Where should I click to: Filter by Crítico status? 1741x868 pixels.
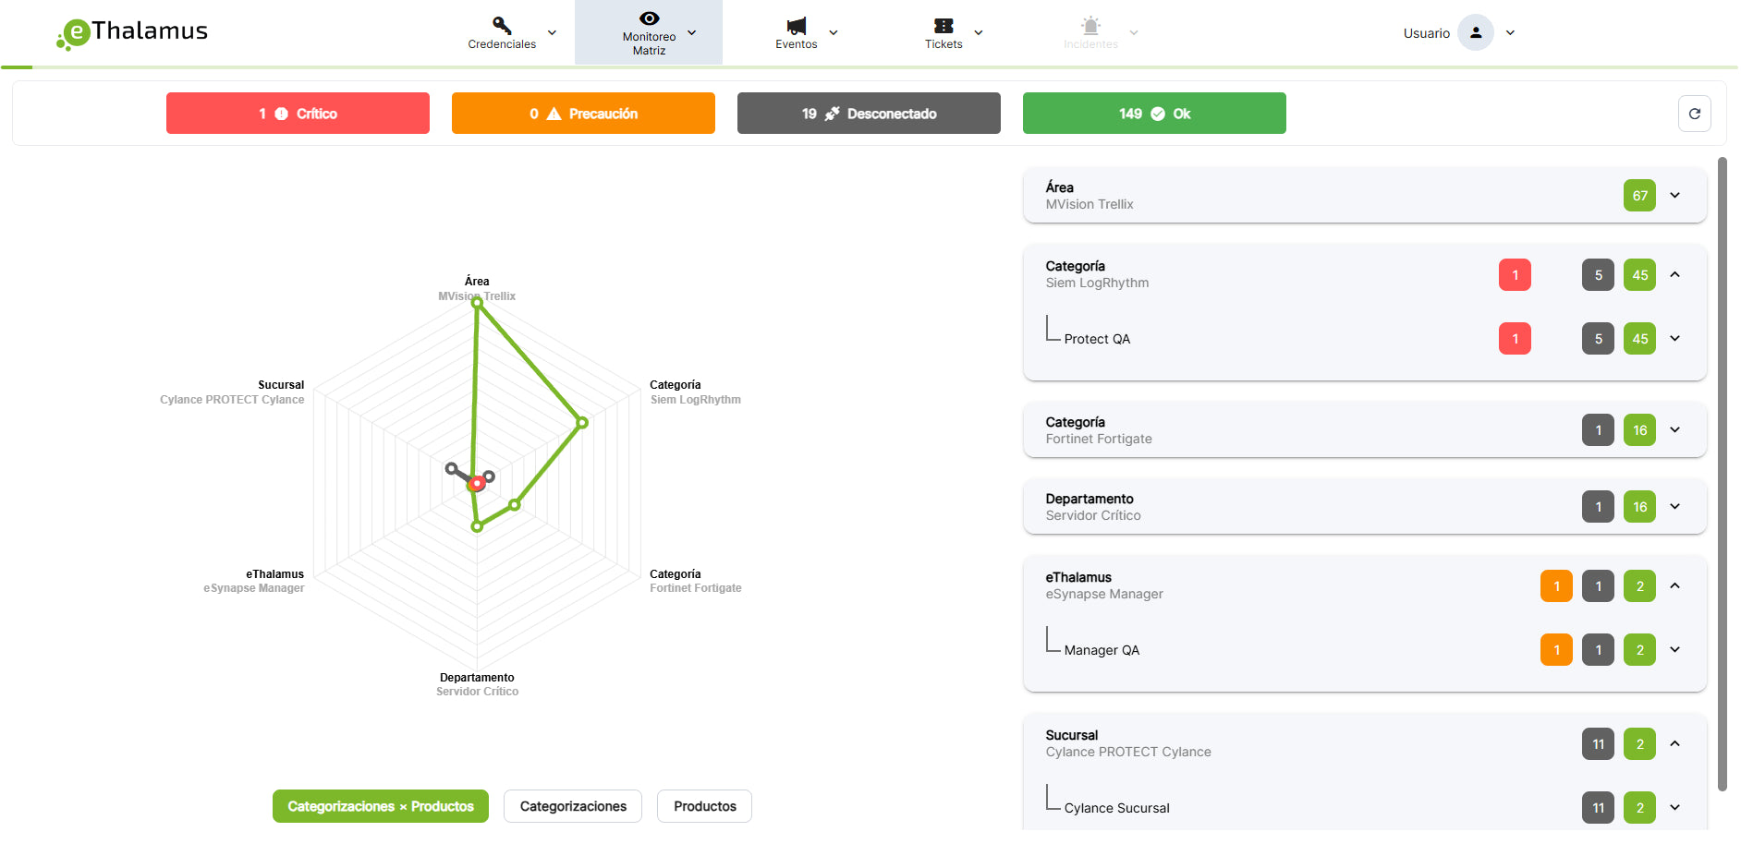point(298,114)
